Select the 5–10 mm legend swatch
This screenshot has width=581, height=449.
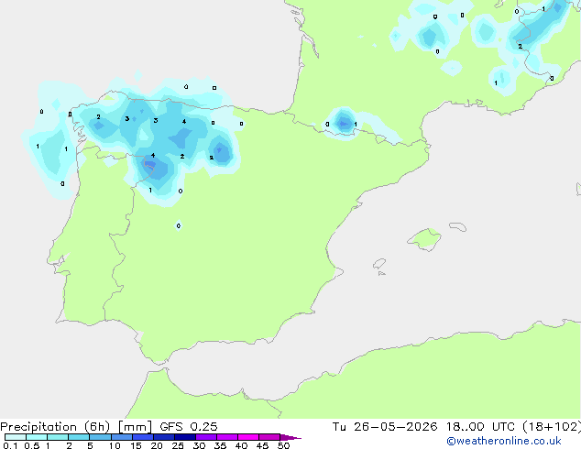(x=100, y=437)
